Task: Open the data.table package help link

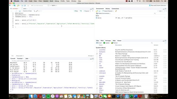Action: tap(102, 82)
